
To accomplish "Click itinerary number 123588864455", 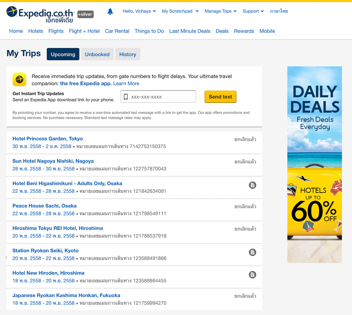I will (150, 281).
